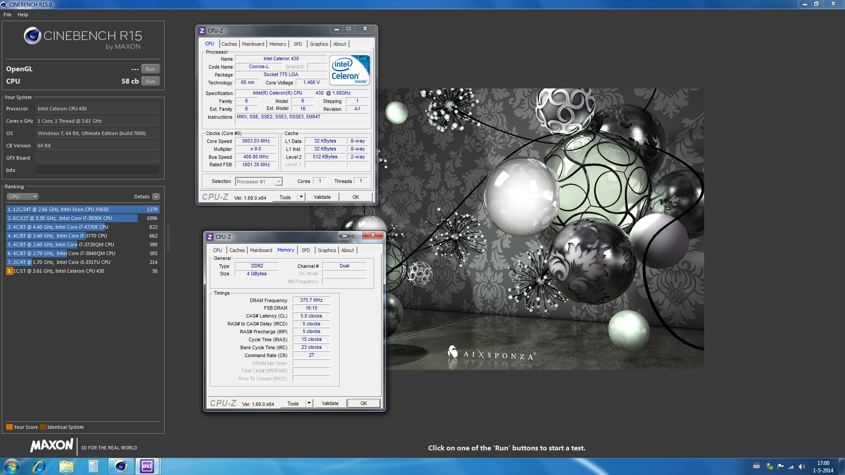Click the Identical System legend swatch
Viewport: 845px width, 475px height.
[x=43, y=427]
